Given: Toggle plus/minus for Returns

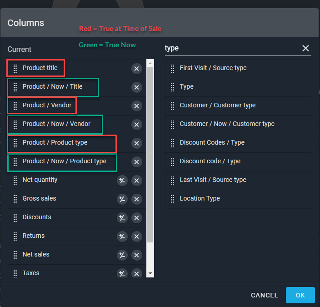Looking at the screenshot, I should [x=122, y=237].
